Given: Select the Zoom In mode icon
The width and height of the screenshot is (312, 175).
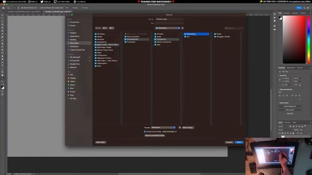Looking at the screenshot, I should [x=15, y=8].
